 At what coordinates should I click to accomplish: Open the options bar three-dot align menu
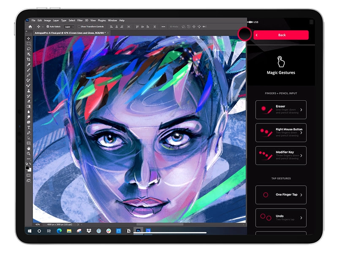[163, 27]
